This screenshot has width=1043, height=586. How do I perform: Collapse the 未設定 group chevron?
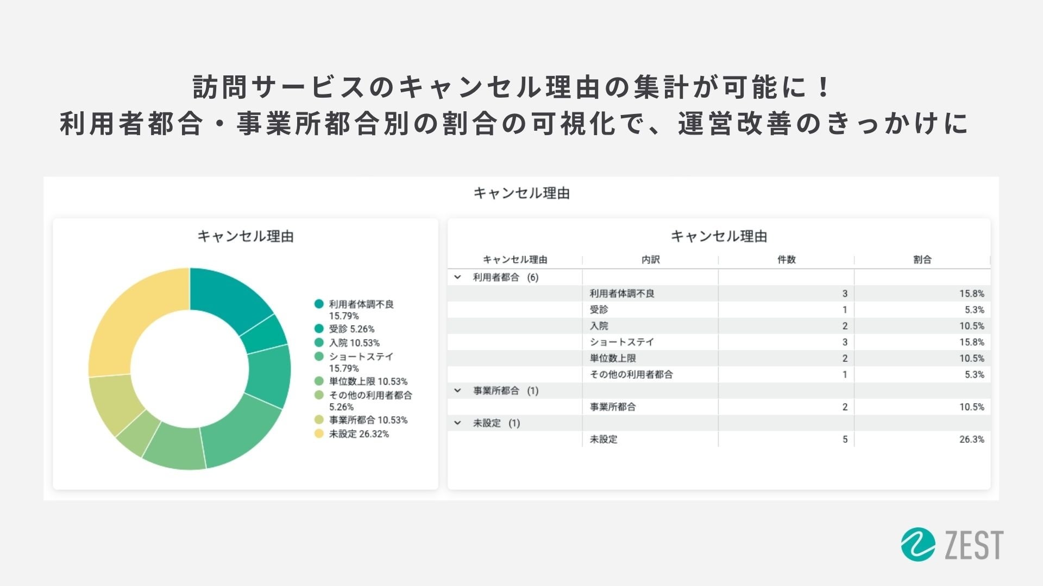tap(457, 423)
